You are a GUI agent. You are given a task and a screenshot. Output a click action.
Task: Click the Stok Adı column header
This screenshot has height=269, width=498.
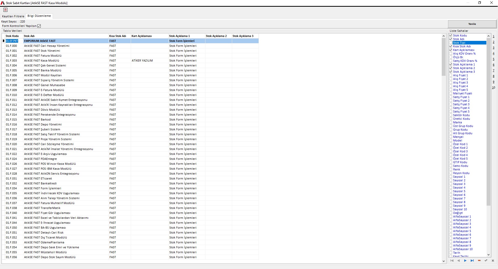click(66, 36)
